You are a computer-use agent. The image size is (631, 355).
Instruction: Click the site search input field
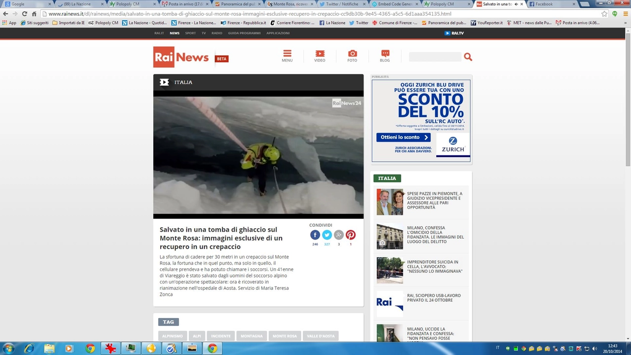tap(435, 57)
